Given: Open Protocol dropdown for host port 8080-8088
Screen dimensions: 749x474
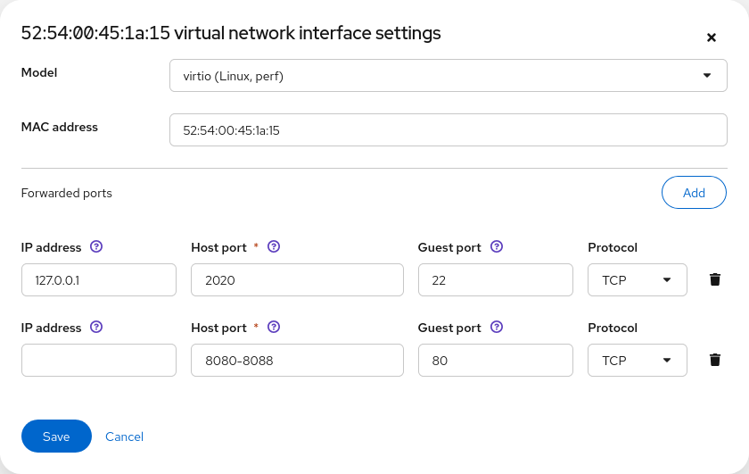Looking at the screenshot, I should 637,360.
